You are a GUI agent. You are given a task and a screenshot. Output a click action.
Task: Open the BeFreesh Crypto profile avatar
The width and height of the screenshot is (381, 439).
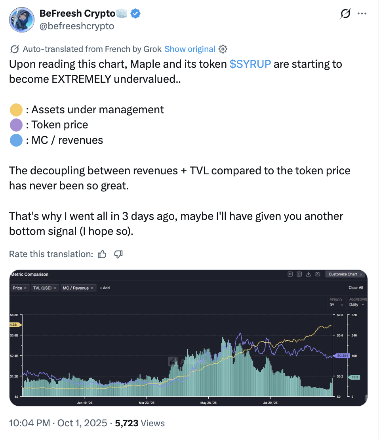pyautogui.click(x=21, y=19)
